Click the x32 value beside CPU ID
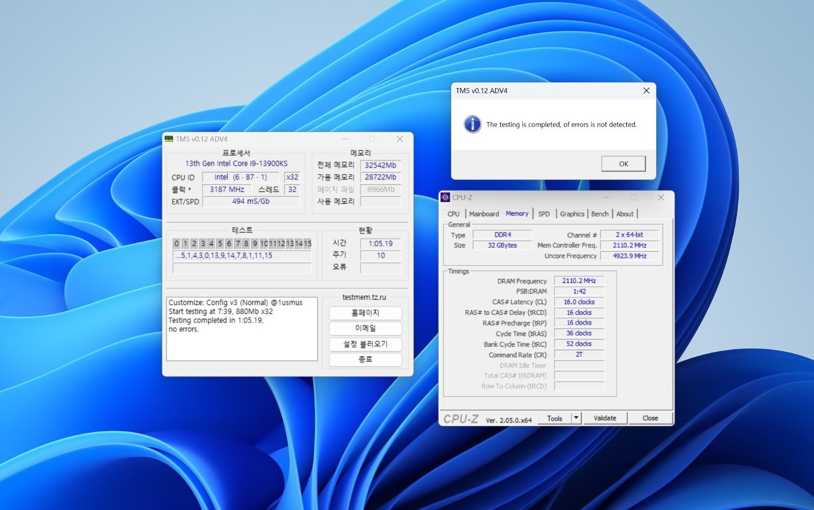 [x=292, y=177]
